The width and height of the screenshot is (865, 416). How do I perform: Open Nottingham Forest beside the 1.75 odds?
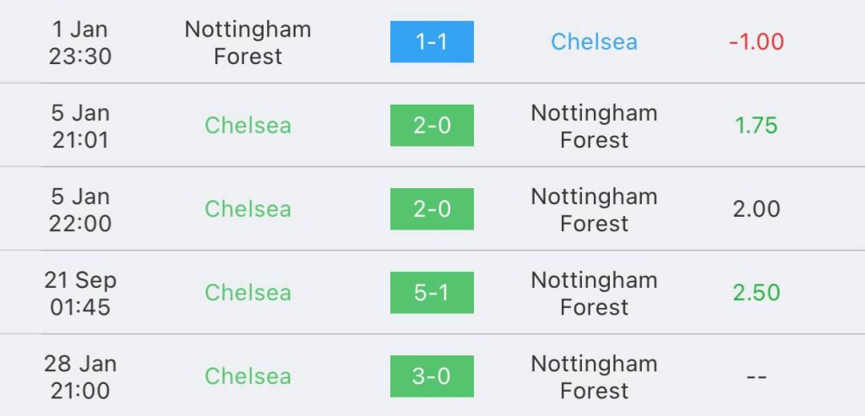[594, 127]
